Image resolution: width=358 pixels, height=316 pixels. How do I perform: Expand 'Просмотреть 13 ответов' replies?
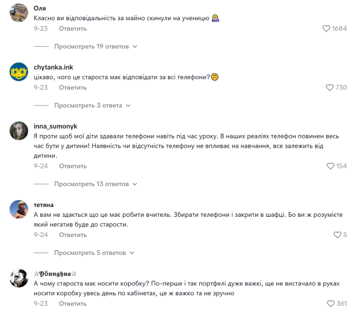pos(95,184)
